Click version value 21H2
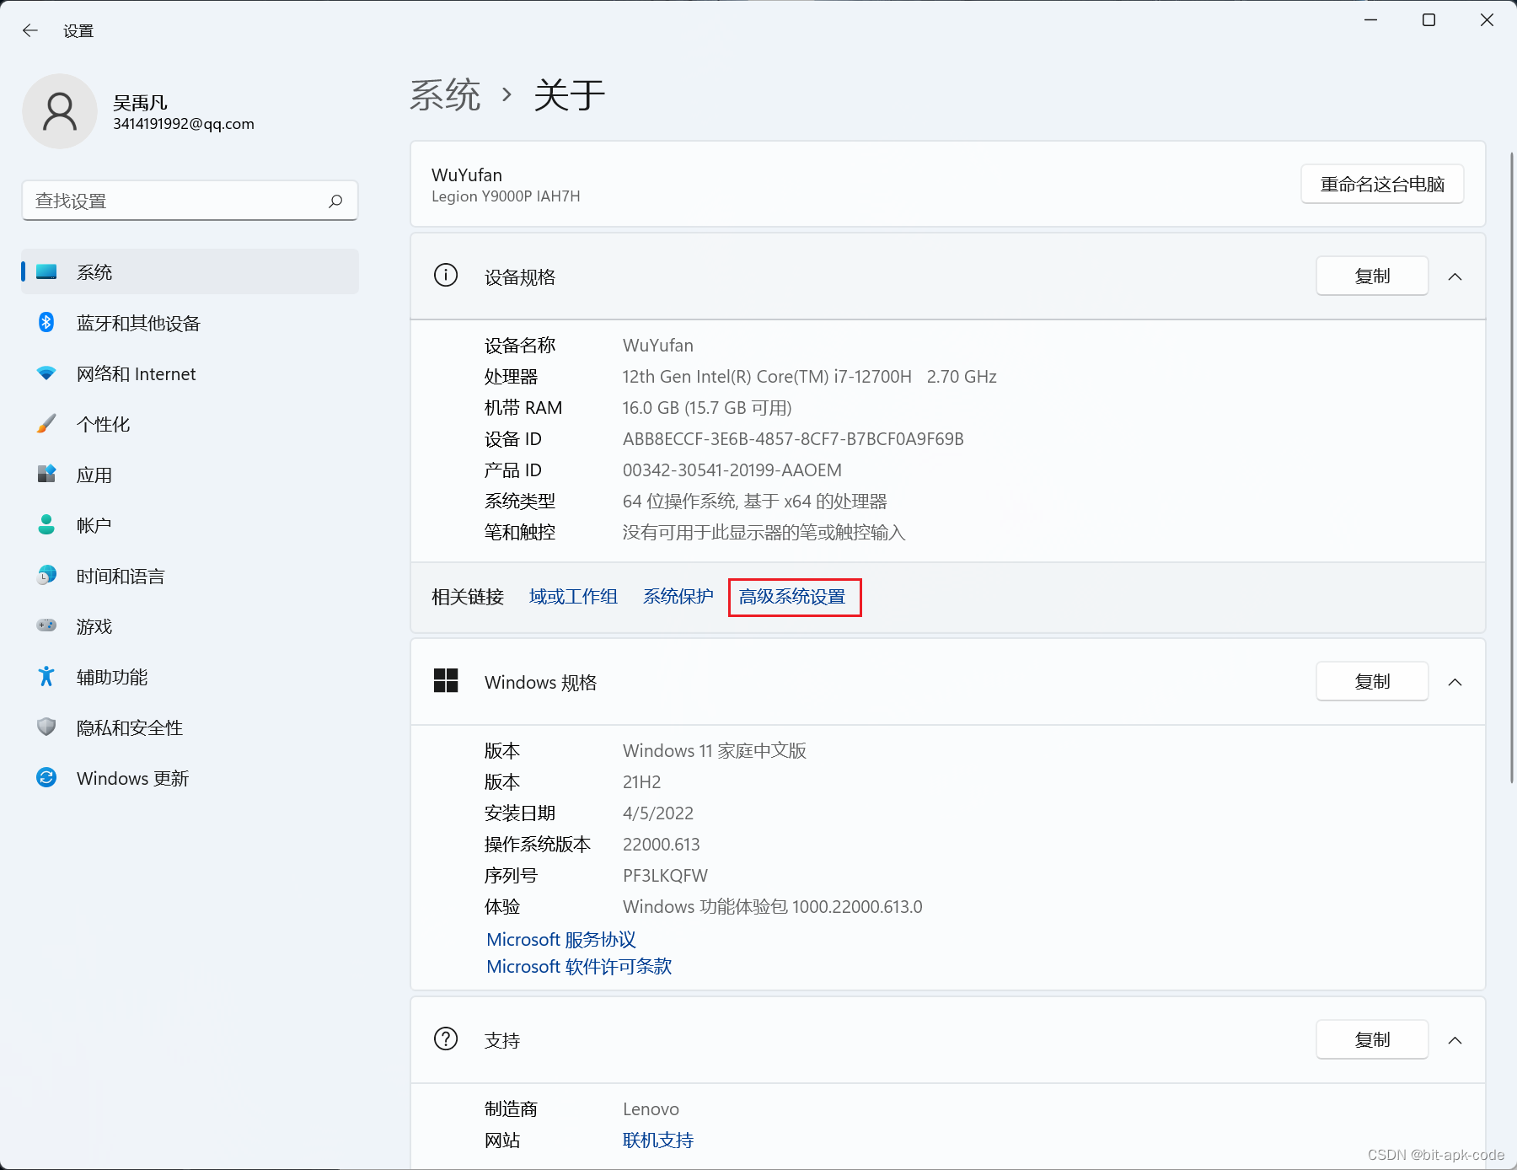The width and height of the screenshot is (1517, 1170). (641, 781)
